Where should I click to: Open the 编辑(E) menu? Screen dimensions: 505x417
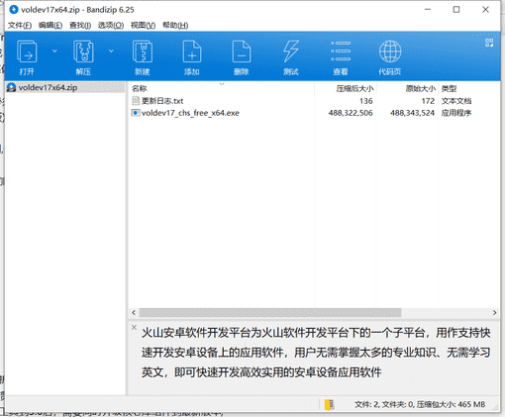pyautogui.click(x=50, y=26)
